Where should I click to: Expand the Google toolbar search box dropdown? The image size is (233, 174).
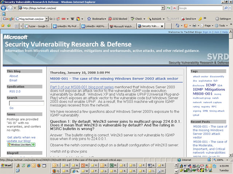(x=47, y=19)
